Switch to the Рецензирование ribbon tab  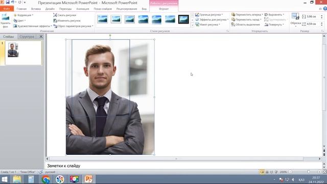pyautogui.click(x=127, y=9)
